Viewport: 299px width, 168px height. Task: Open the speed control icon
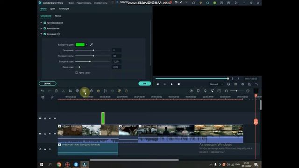click(x=77, y=91)
